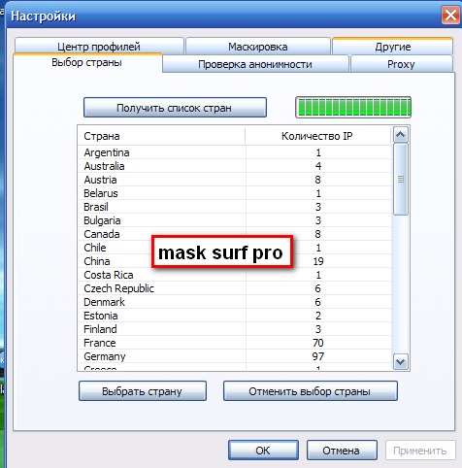Open the Проверка анонимности tab

[255, 64]
